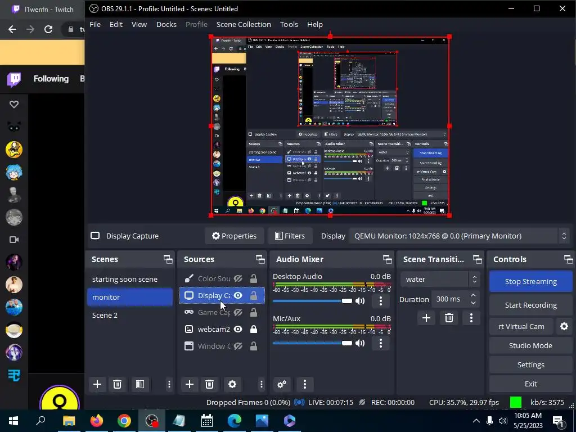
Task: Open the Scene Collection menu
Action: (x=244, y=24)
